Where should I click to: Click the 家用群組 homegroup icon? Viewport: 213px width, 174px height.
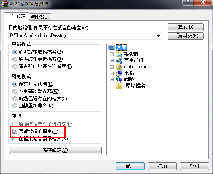coord(119,60)
